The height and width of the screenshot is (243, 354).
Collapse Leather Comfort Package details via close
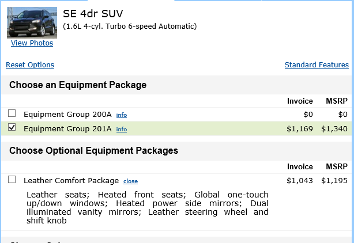(x=131, y=181)
